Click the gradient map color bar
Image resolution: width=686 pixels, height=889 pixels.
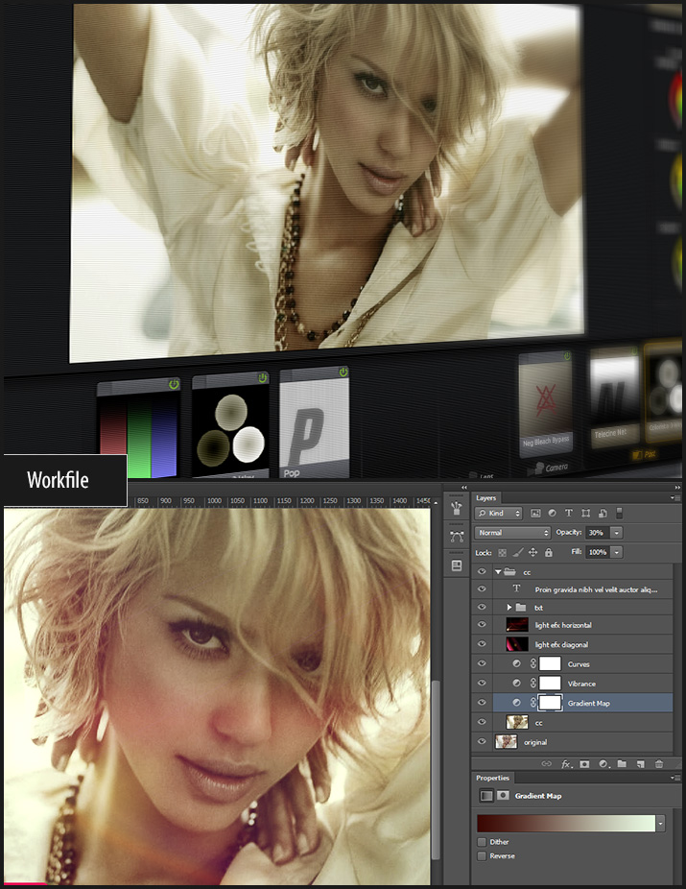tap(565, 824)
